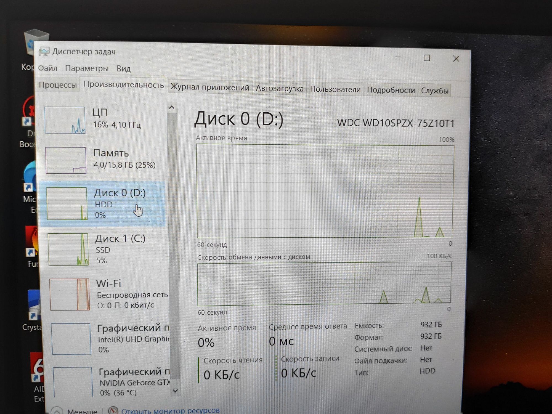
Task: Open the Открыть монитор ресурсов link
Action: coord(170,410)
